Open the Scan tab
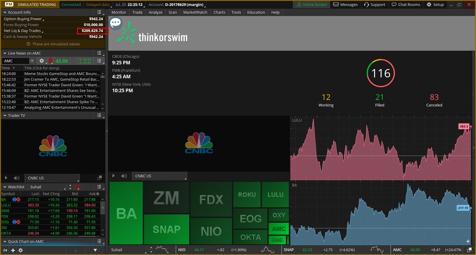476x255 pixels. pyautogui.click(x=173, y=12)
